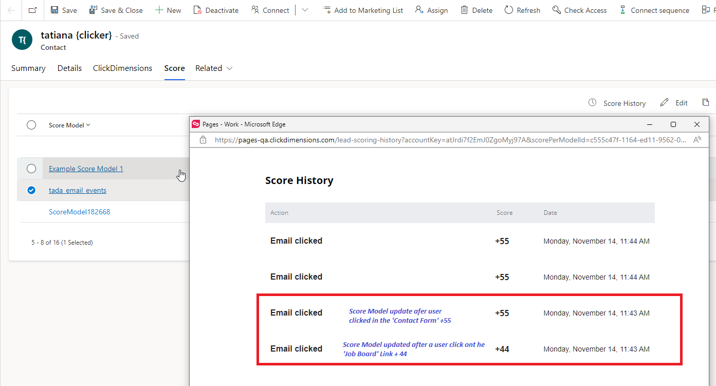Uncheck the tada_email_events row
Viewport: 716px width, 386px height.
click(31, 190)
